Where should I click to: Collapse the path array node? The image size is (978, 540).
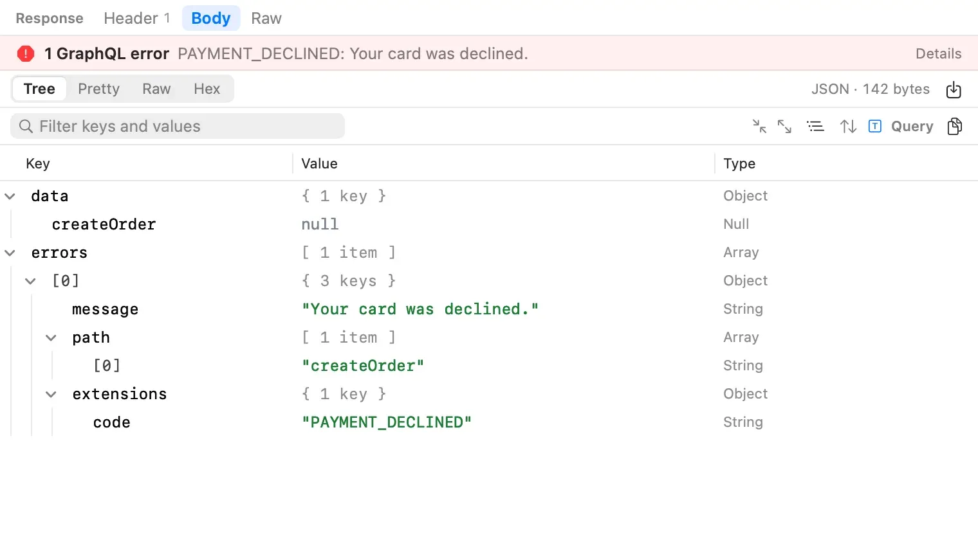pyautogui.click(x=51, y=337)
